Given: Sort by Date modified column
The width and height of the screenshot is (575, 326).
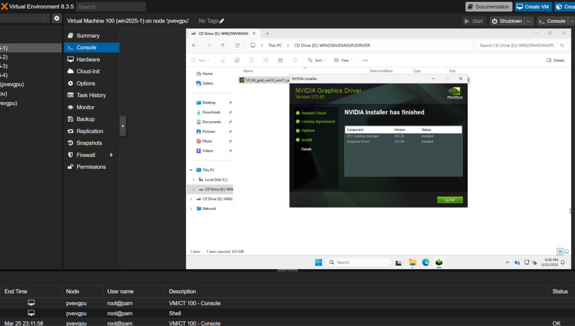Looking at the screenshot, I should 381,71.
